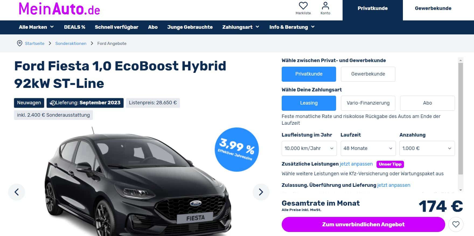Expand the Zahlungsart menu
474x236 pixels.
241,27
